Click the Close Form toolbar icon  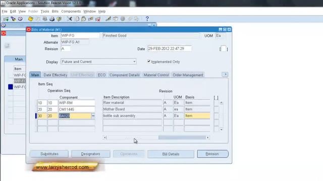(x=59, y=19)
